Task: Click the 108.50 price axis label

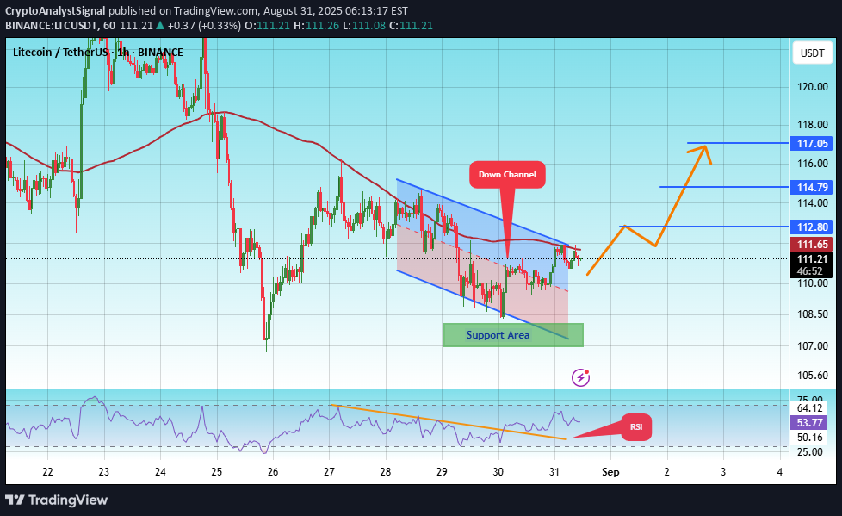Action: (813, 314)
